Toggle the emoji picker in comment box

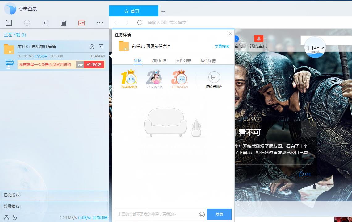[201, 214]
